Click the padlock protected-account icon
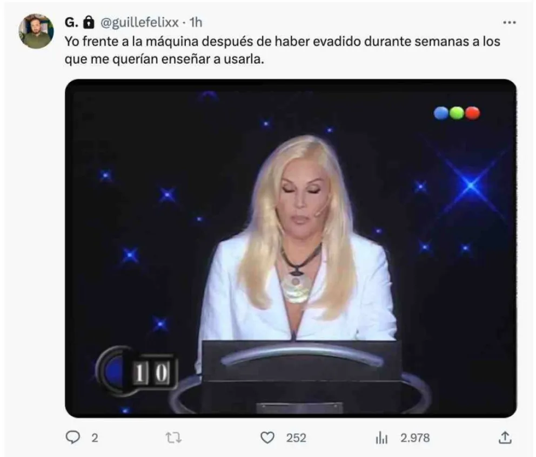 click(x=89, y=22)
